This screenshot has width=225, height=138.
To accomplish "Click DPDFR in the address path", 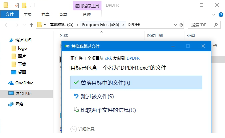I will [x=134, y=25].
